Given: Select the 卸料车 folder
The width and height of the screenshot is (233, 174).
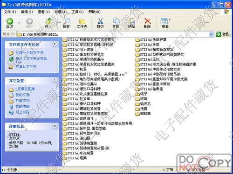Looking at the screenshot, I should (143, 114).
